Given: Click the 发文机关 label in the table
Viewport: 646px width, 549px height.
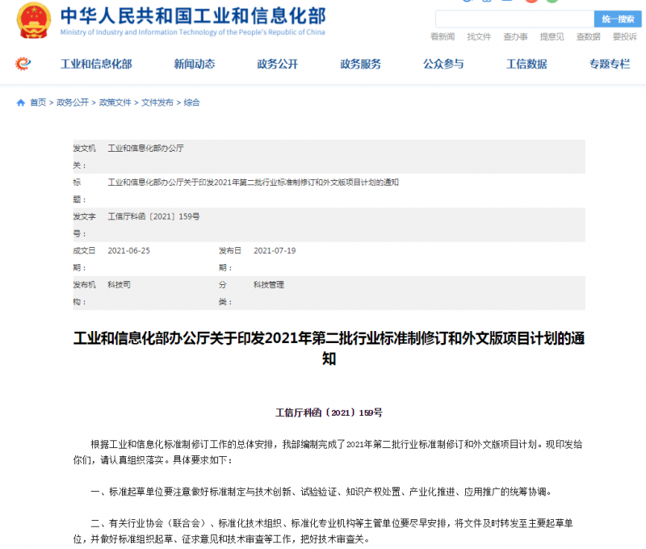Looking at the screenshot, I should tap(85, 157).
